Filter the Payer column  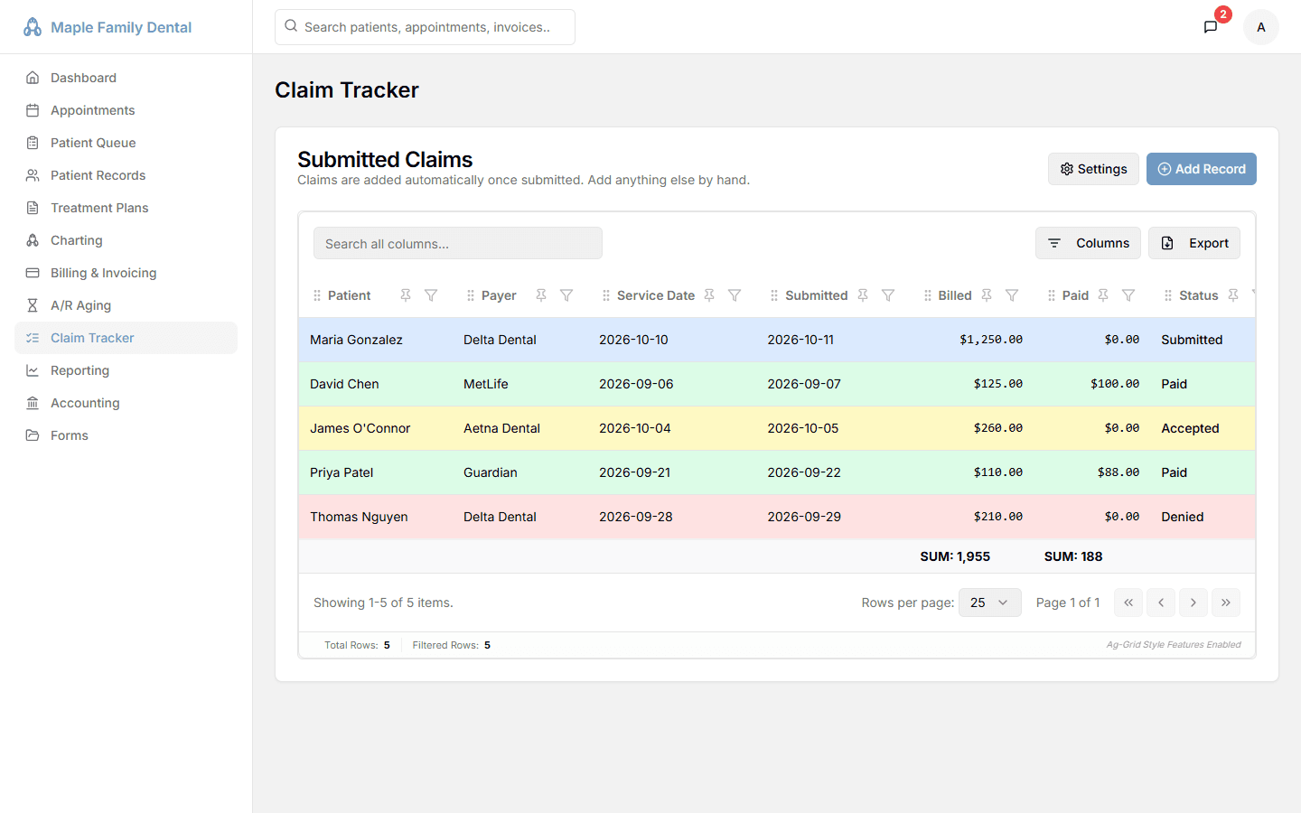coord(566,295)
